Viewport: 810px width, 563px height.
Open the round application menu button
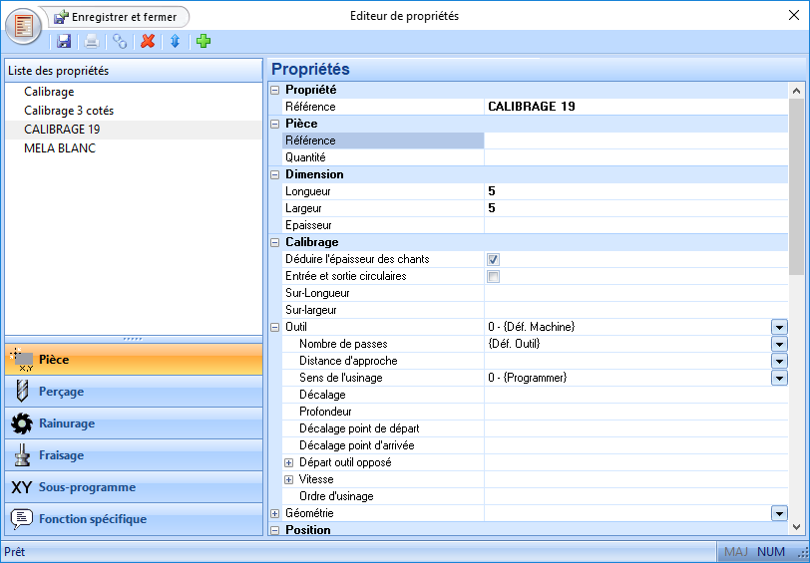pyautogui.click(x=25, y=25)
